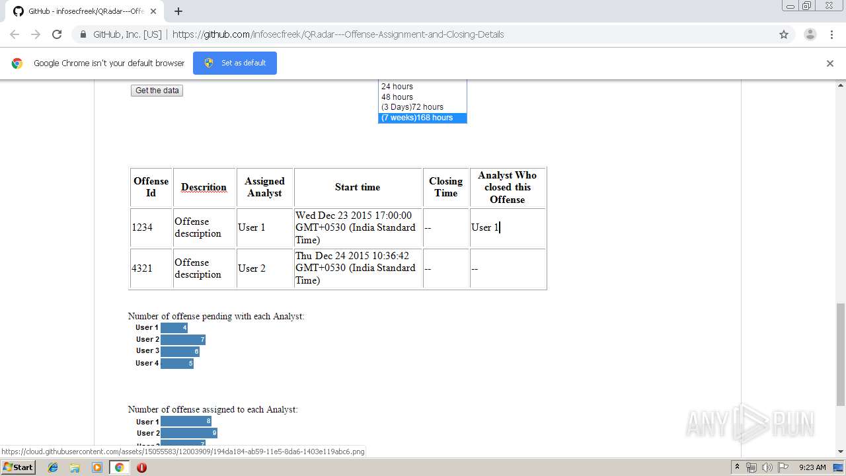This screenshot has width=846, height=476.
Task: Select (7 weeks)168 hours option
Action: pos(422,118)
